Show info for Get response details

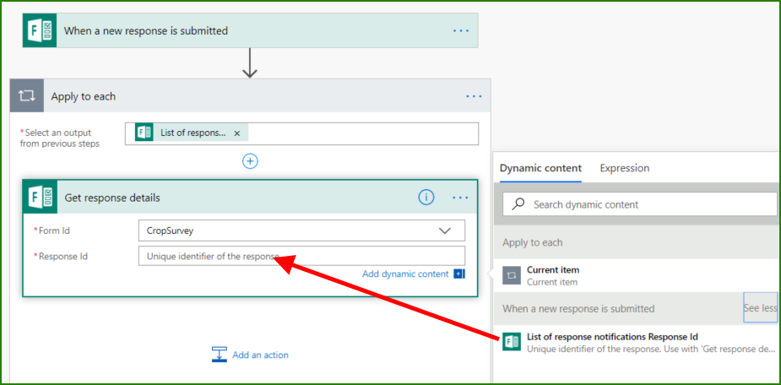426,198
